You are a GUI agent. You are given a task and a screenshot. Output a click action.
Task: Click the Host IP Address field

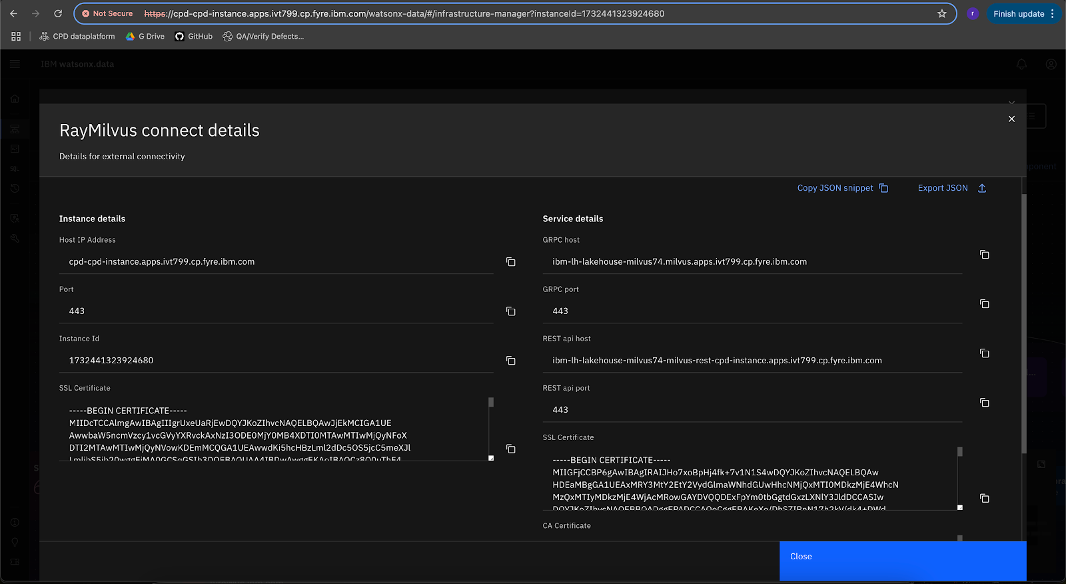point(276,262)
